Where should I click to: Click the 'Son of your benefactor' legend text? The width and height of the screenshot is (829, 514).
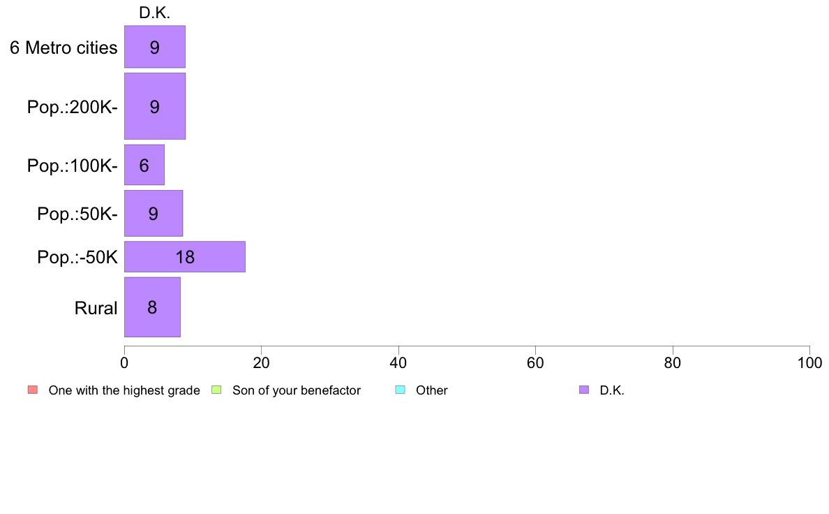click(297, 390)
